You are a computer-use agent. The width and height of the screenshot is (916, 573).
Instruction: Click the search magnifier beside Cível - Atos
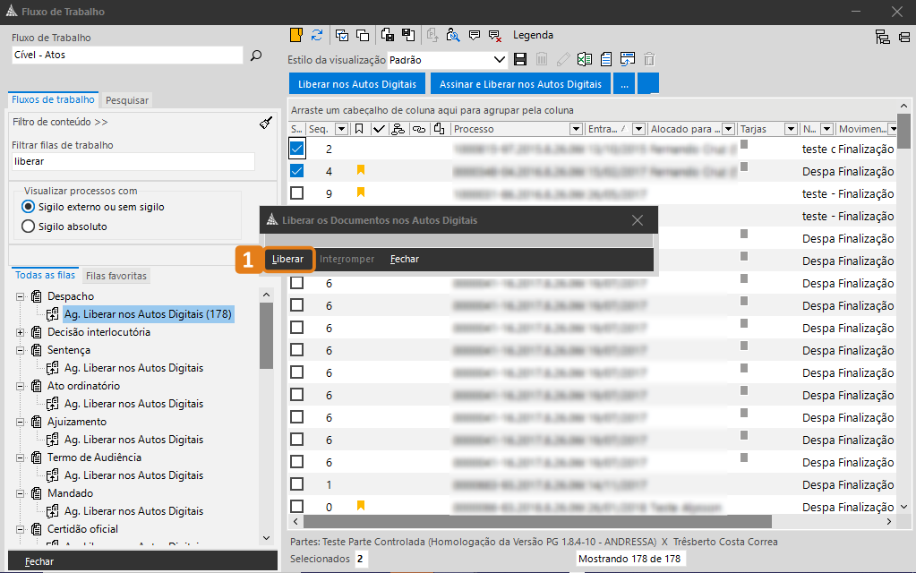(256, 56)
